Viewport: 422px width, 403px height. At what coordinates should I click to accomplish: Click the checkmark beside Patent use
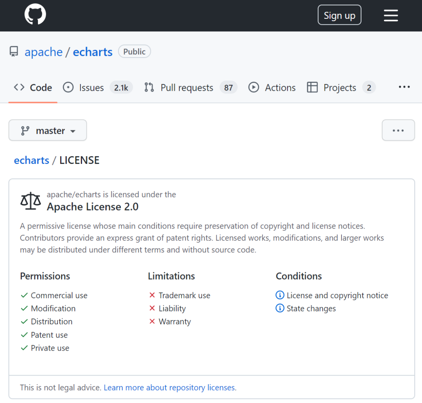pyautogui.click(x=24, y=335)
